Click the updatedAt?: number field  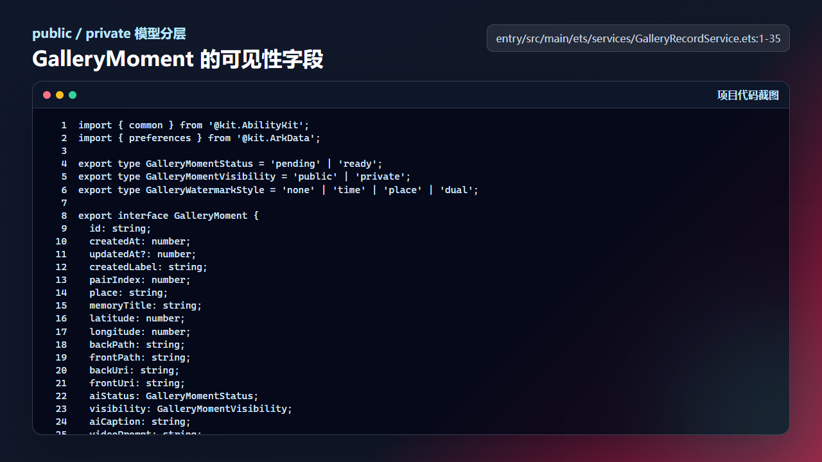143,254
